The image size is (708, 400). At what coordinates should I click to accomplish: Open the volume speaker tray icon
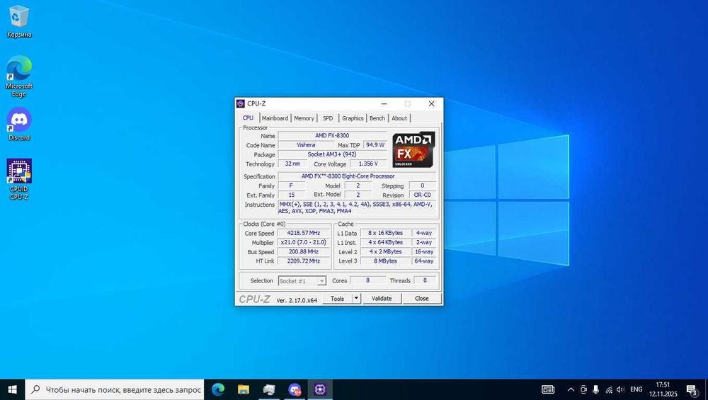click(x=621, y=389)
